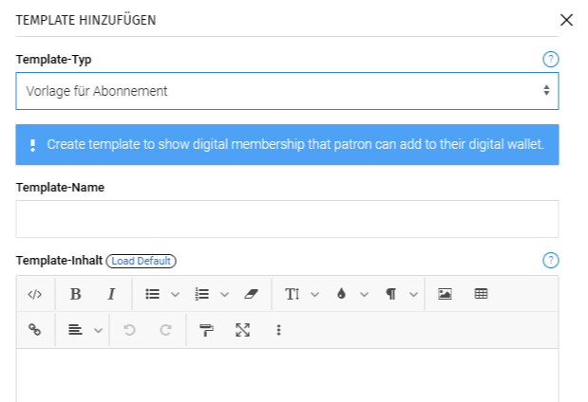Click the Template-Name input field

(287, 219)
